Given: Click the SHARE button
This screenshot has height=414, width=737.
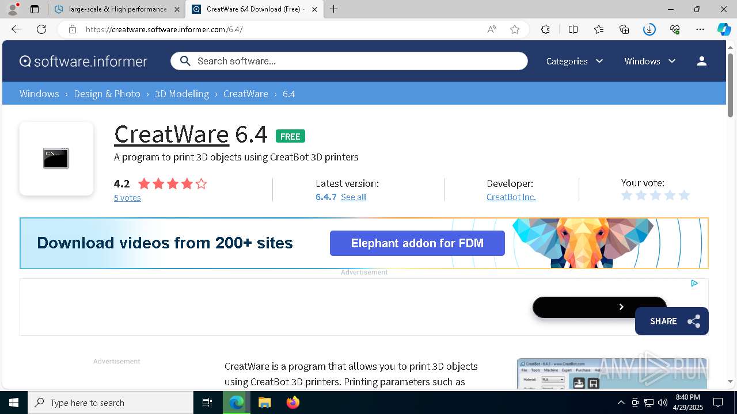Looking at the screenshot, I should 672,321.
